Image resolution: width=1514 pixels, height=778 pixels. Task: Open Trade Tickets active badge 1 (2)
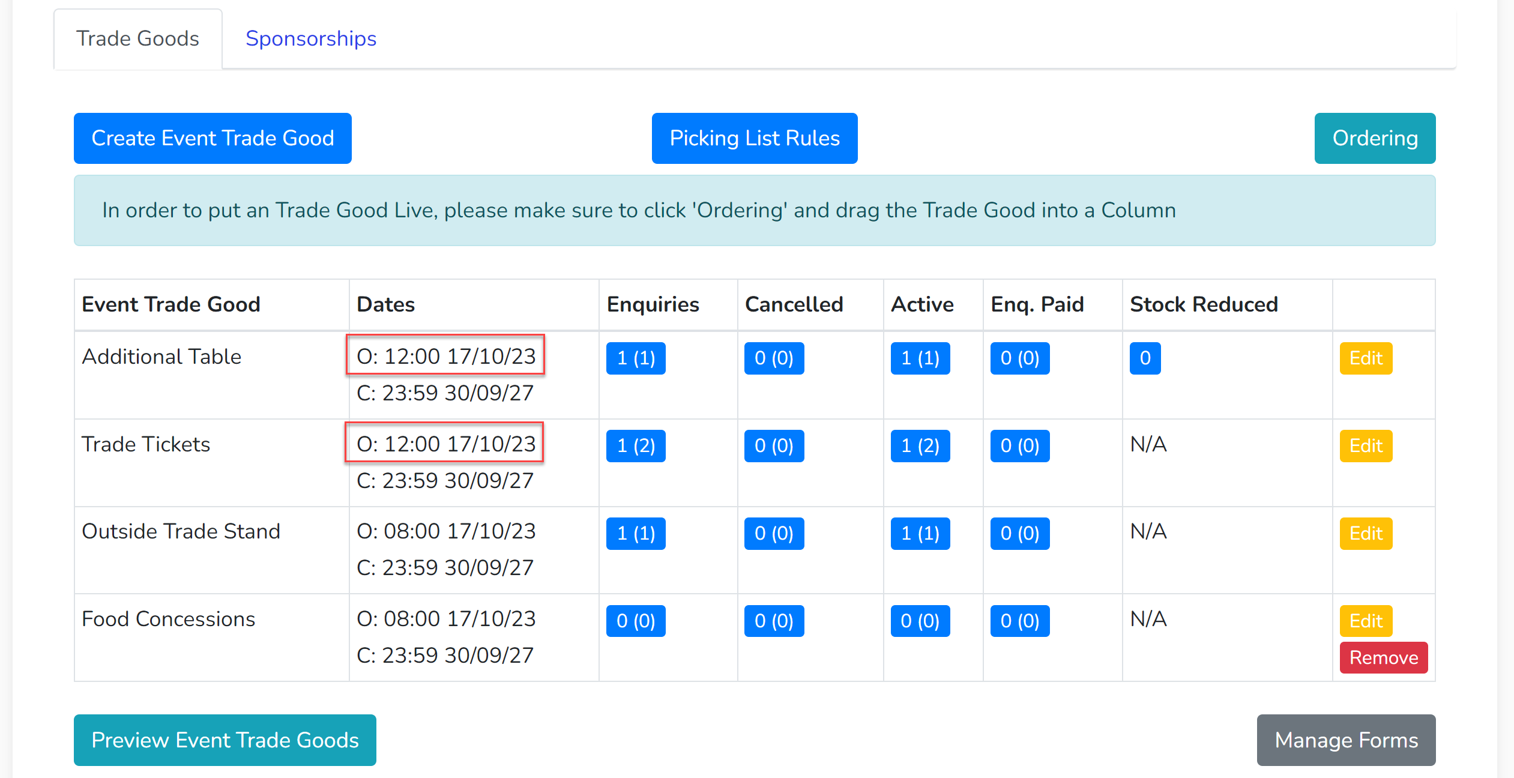920,446
